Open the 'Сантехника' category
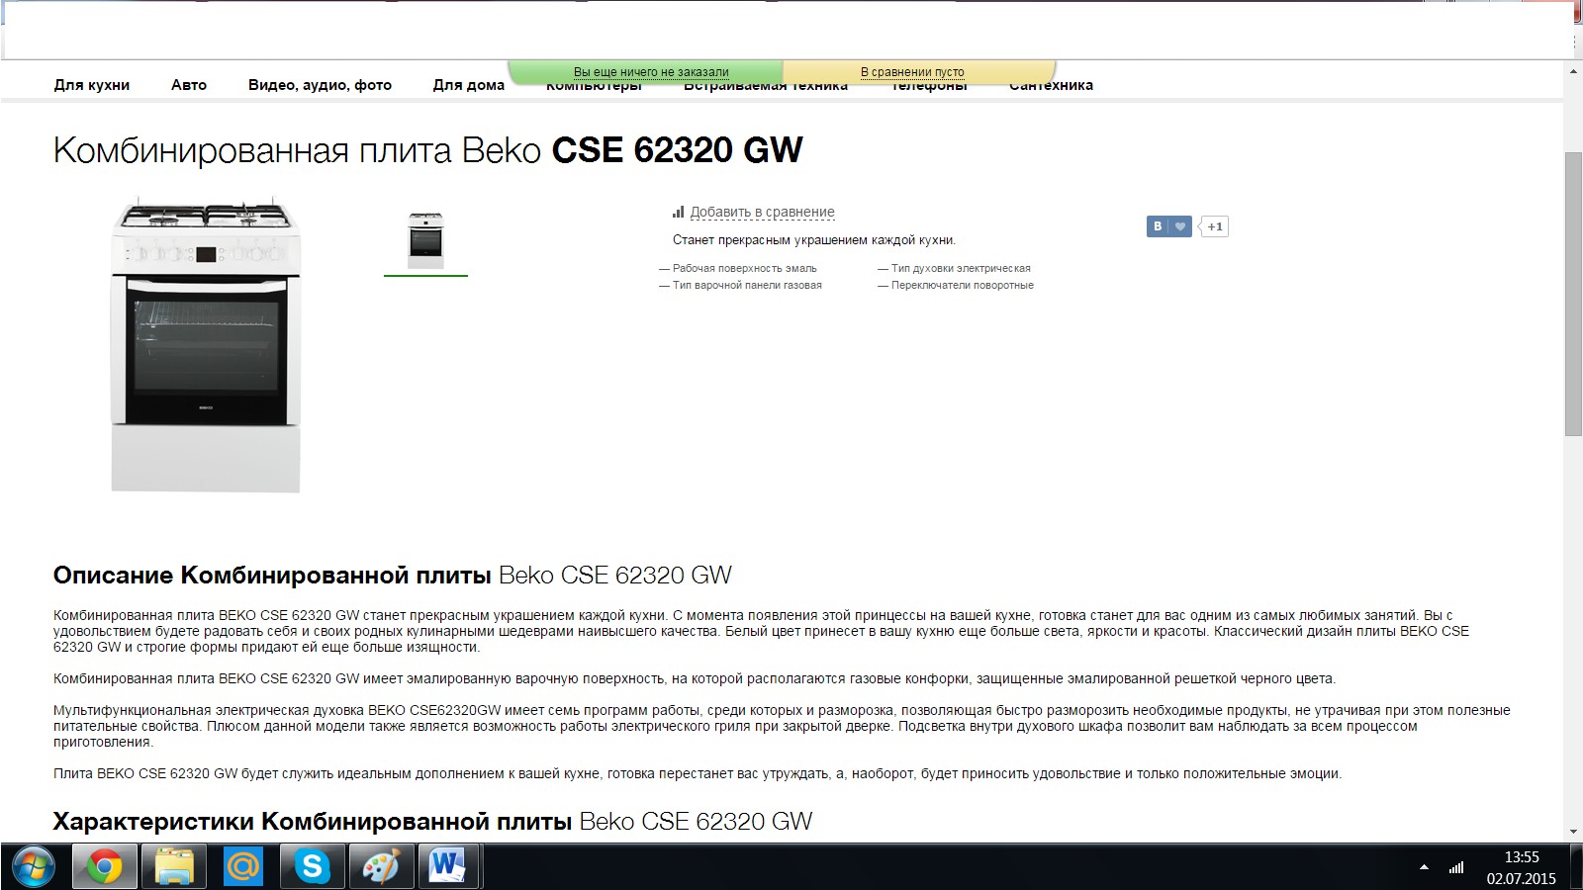This screenshot has width=1583, height=890. 1051,86
